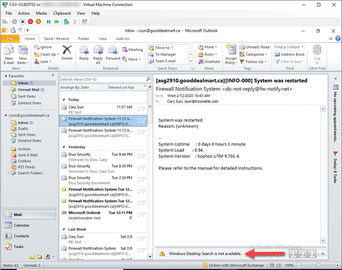Click the Delete X icon
Viewport: 342px width, 270px height.
67,50
